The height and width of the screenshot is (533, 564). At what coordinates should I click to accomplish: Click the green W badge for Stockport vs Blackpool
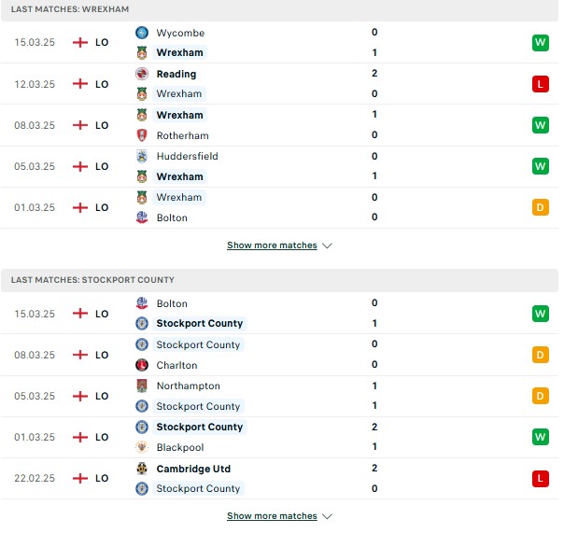click(541, 437)
